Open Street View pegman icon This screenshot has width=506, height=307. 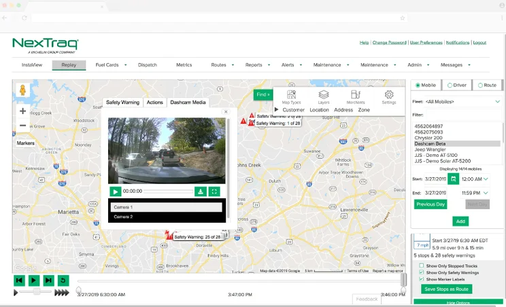[x=22, y=90]
